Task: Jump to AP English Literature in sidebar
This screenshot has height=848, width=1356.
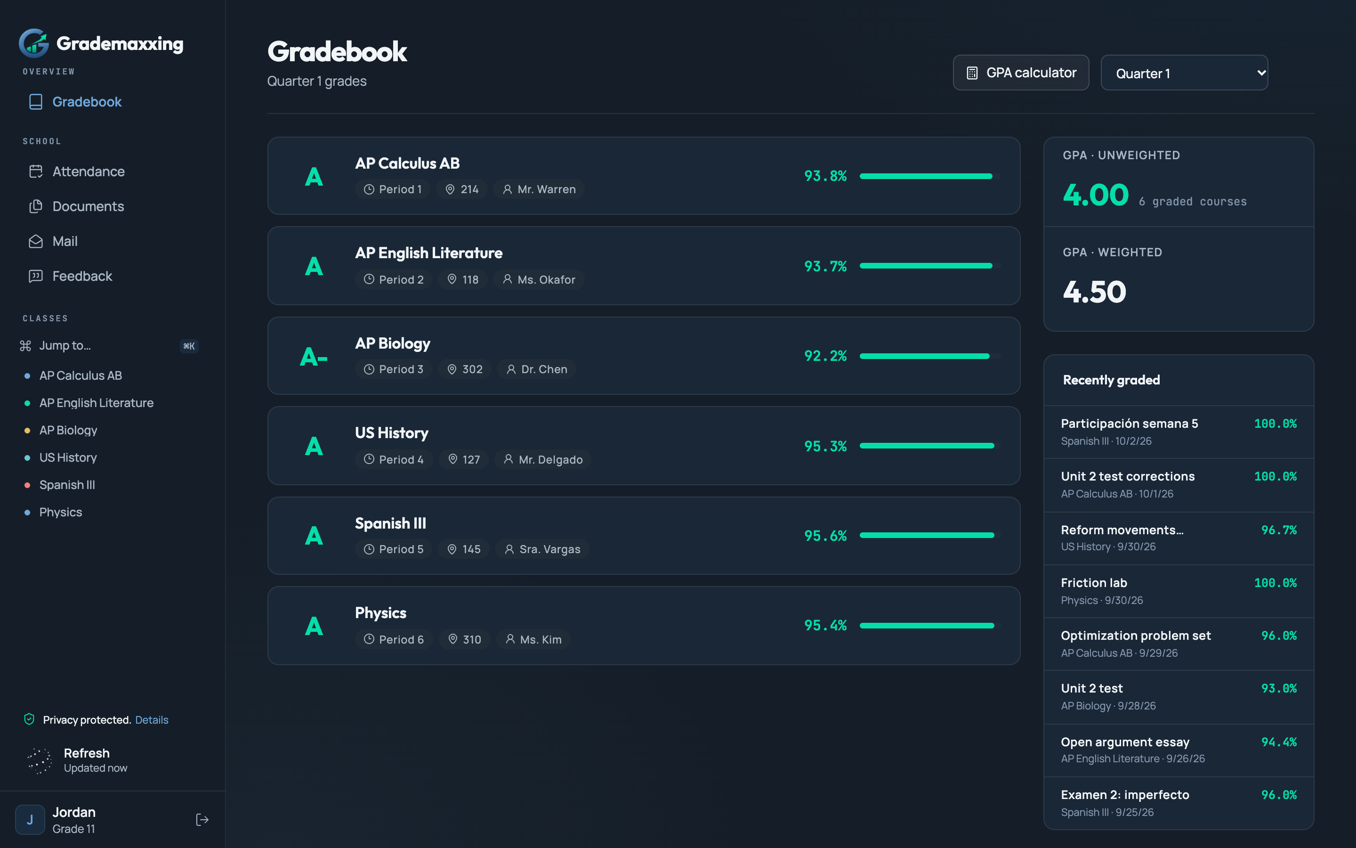Action: tap(97, 403)
